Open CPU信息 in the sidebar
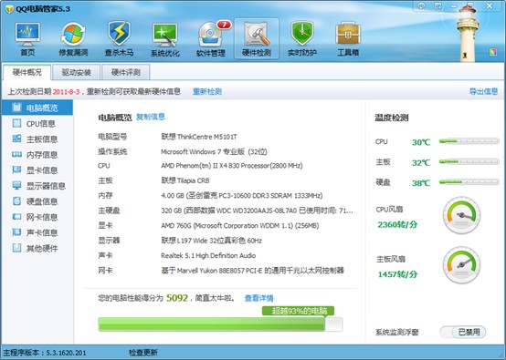 point(37,123)
